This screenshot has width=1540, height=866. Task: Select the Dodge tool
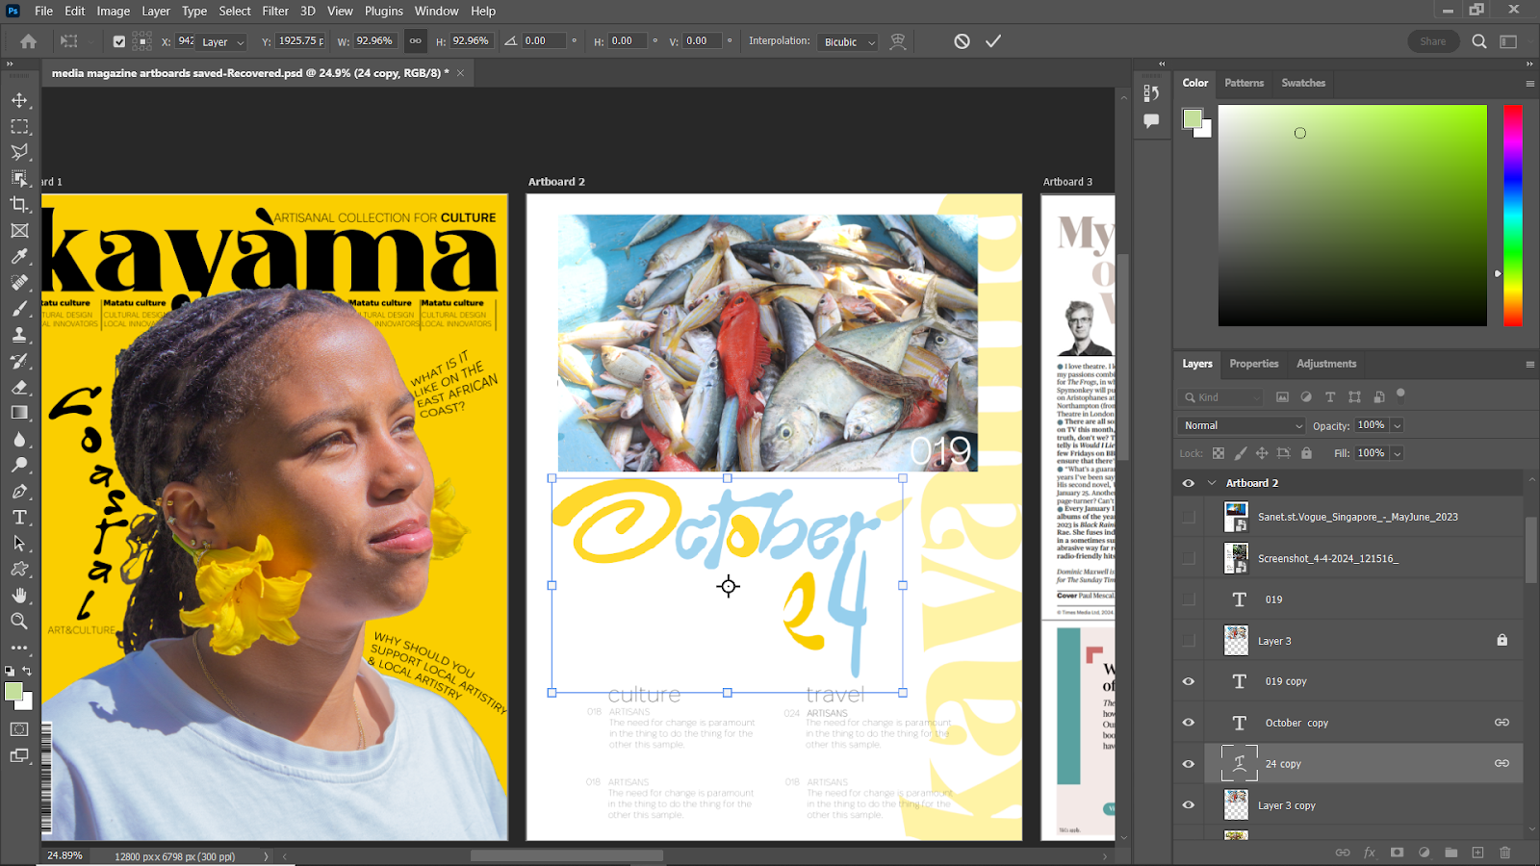pyautogui.click(x=19, y=465)
